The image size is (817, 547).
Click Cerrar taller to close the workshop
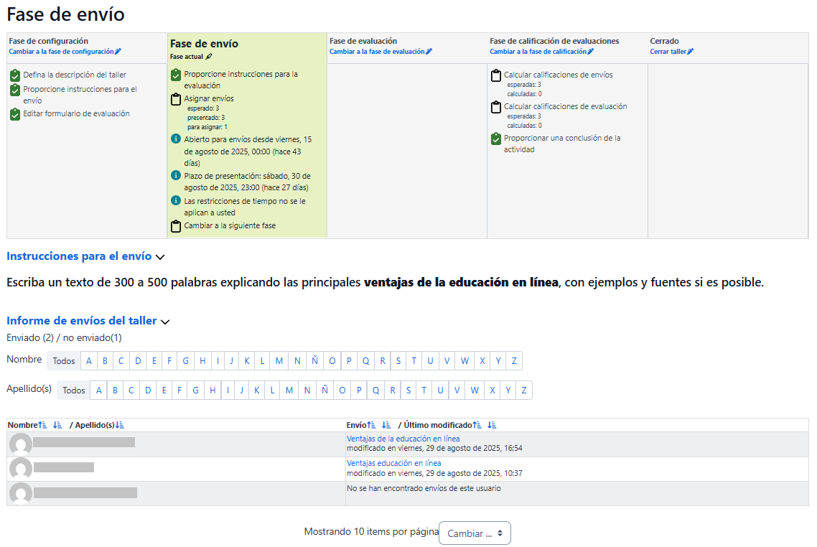(x=671, y=52)
